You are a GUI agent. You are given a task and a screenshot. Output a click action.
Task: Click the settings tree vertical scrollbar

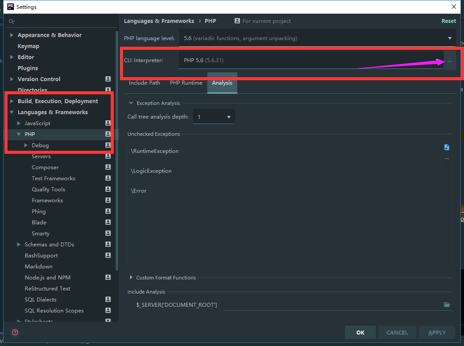point(117,151)
